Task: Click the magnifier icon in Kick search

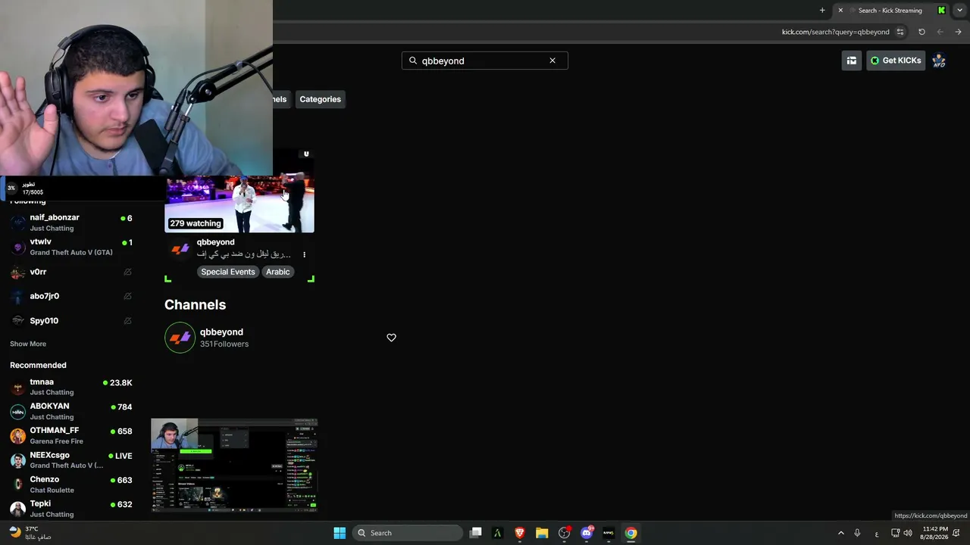Action: click(x=413, y=61)
